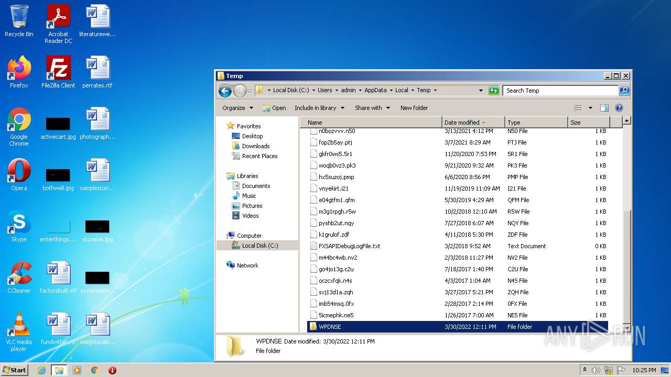671x377 pixels.
Task: Select file FXSAPIDebugLogFile.txt
Action: [x=457, y=246]
